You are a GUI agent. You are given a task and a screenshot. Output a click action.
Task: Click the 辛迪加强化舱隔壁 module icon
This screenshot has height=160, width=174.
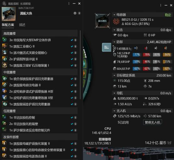[x=4, y=124]
